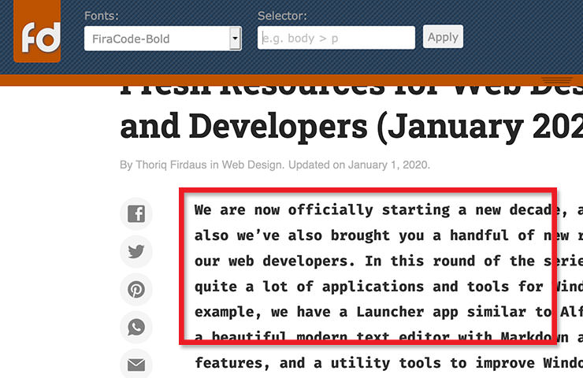Click the line 'also we've also brought you'

(388, 235)
